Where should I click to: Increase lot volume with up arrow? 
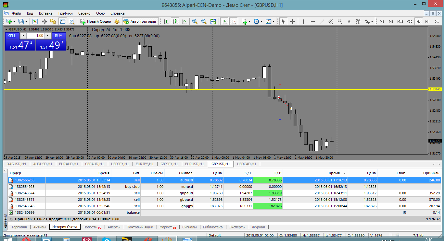[48, 36]
